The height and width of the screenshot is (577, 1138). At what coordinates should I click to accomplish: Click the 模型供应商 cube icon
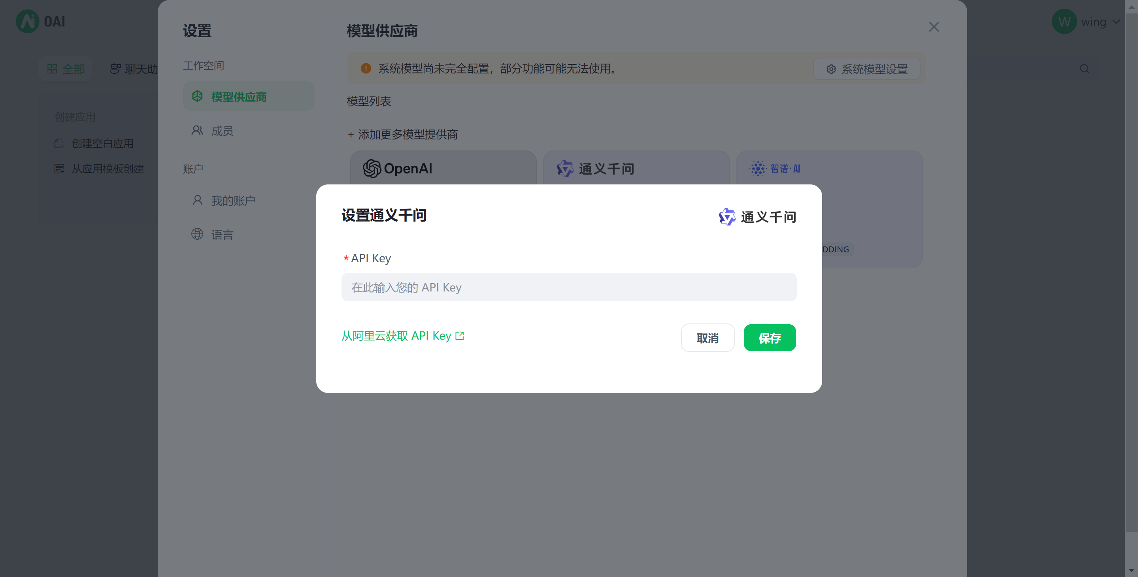[197, 96]
